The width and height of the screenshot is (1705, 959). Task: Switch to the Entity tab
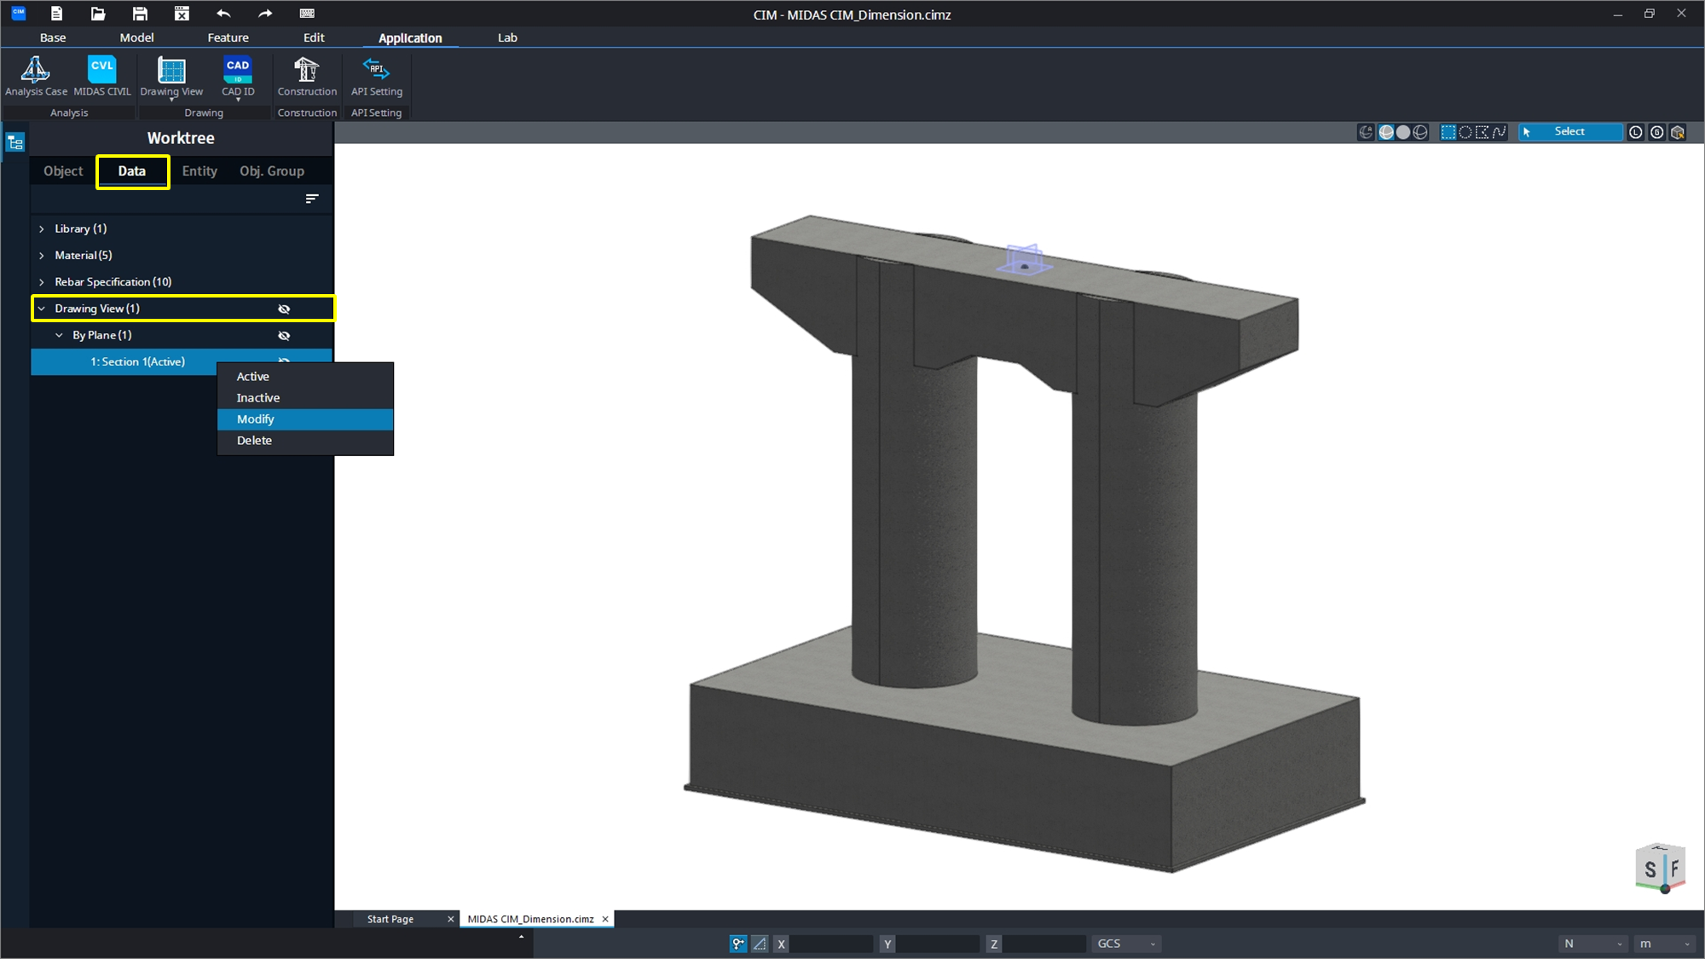(x=199, y=171)
